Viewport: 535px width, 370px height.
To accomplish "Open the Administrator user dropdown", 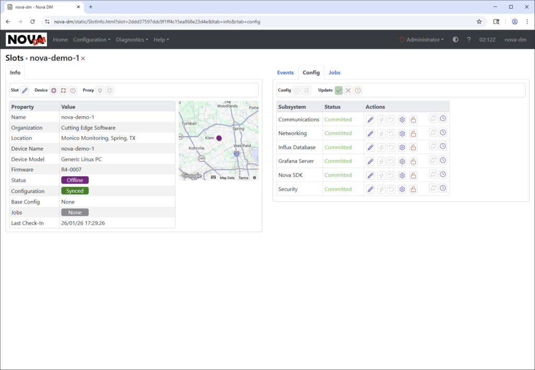I will (x=424, y=40).
